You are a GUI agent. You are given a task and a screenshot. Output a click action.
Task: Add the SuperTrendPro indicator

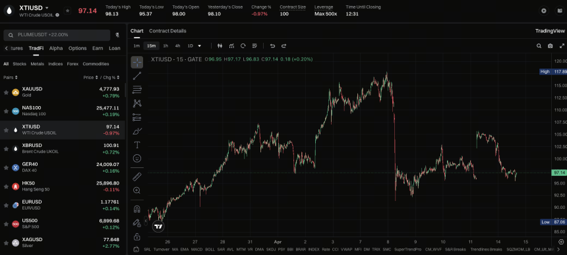(x=408, y=249)
